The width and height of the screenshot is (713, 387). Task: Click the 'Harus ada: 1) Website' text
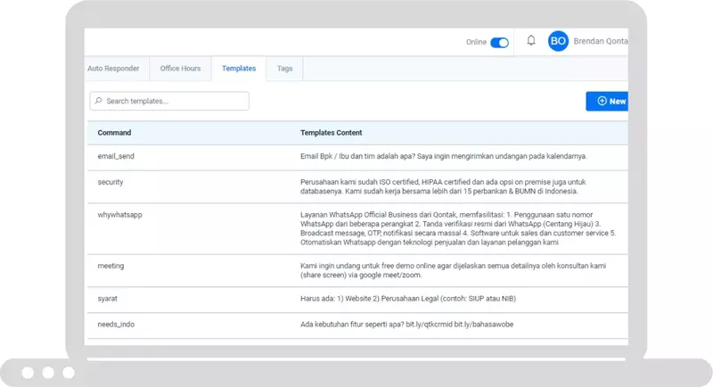tap(408, 299)
